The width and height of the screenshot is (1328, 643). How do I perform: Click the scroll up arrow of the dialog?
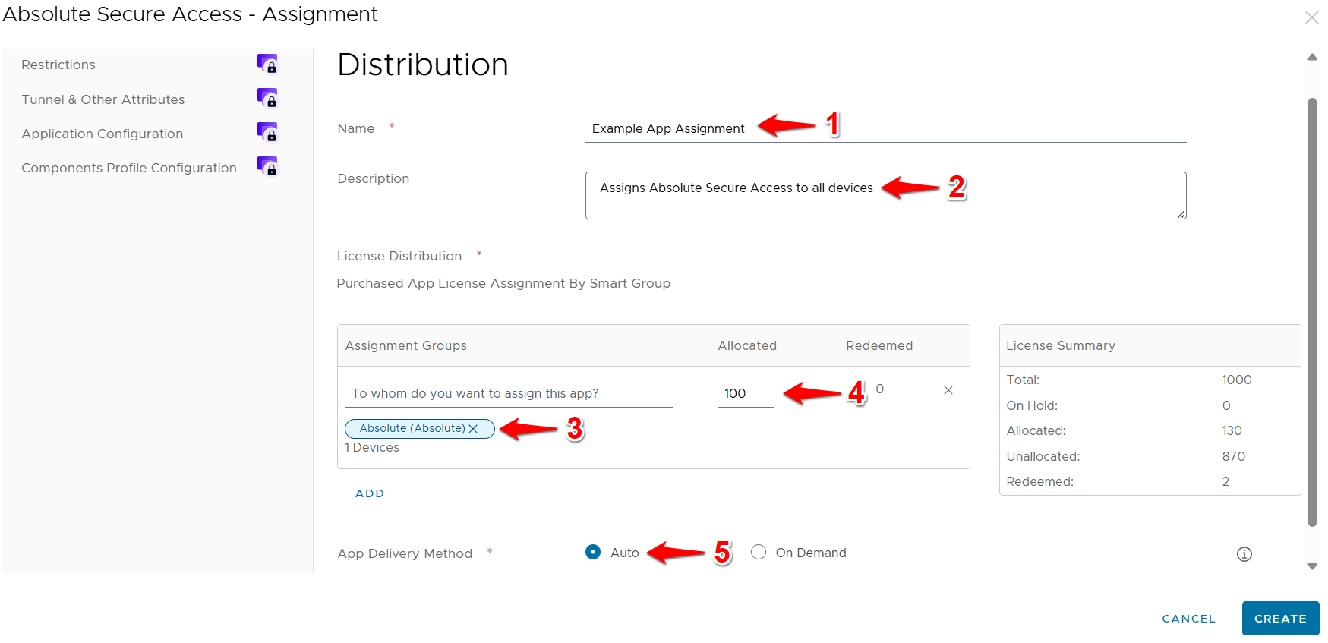pos(1312,57)
